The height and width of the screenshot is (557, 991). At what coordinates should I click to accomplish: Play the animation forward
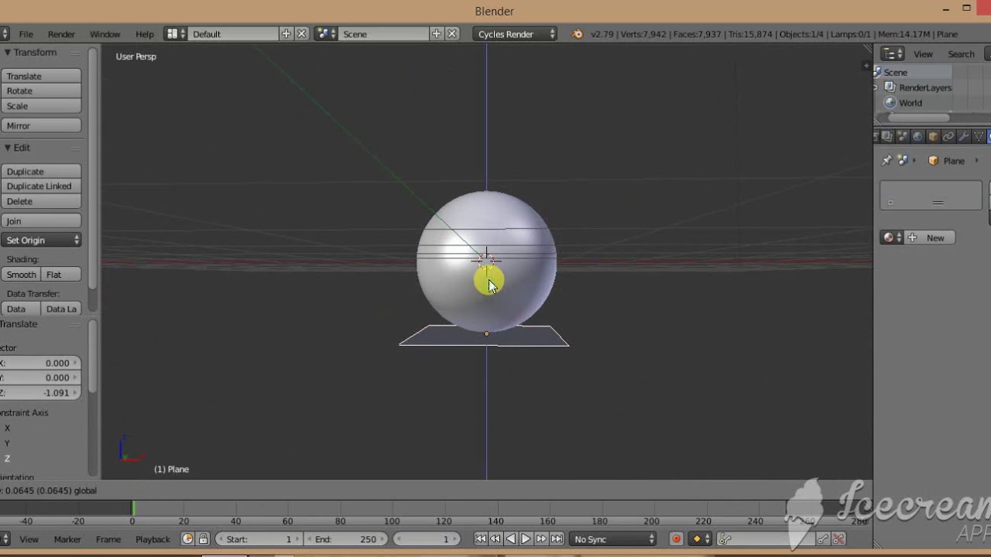[526, 539]
